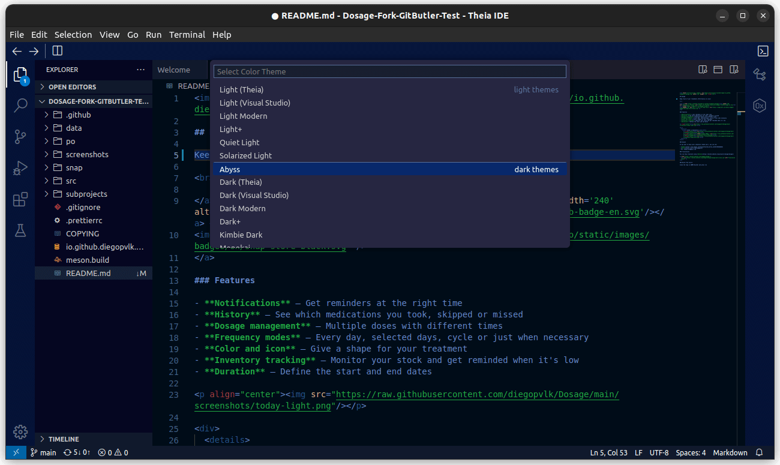Open the GitButler panel on the right

(759, 74)
